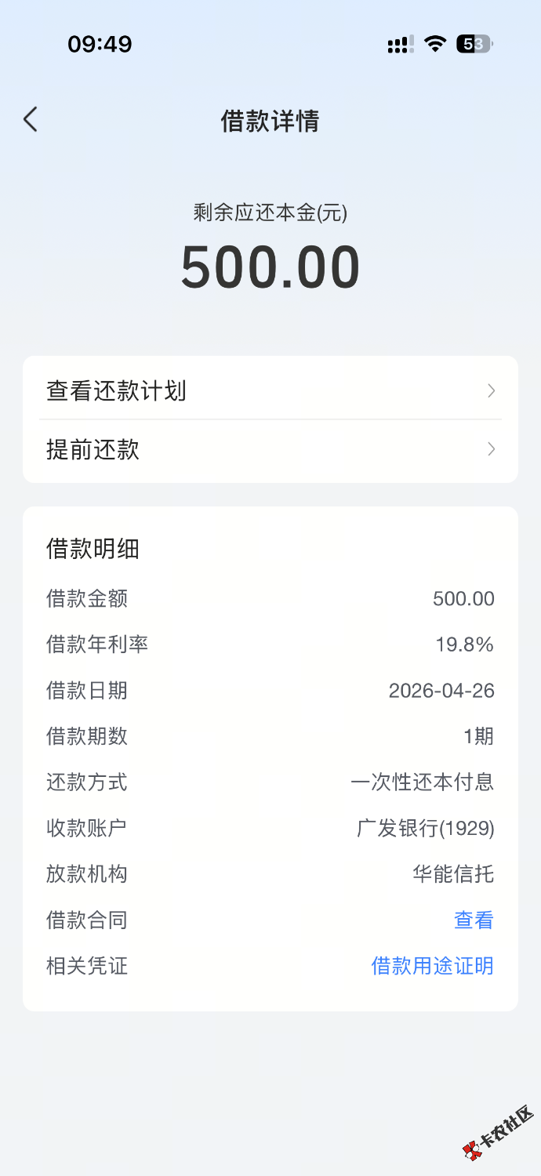The width and height of the screenshot is (541, 1176).
Task: Tap the 借款日期 2026-04-26 value
Action: (441, 691)
